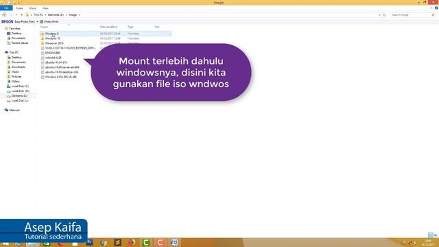Select This PC in the navigation pane
Screen dimensions: 439x247
14,52
